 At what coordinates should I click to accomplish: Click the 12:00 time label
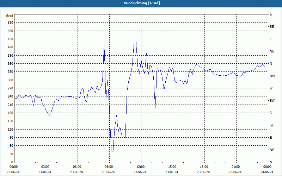click(140, 167)
